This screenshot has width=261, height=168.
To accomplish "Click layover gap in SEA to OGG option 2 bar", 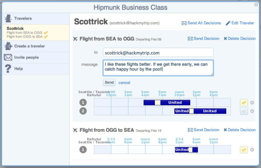I will point(191,111).
